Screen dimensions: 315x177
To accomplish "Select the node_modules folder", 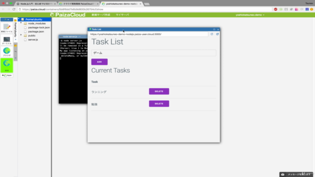I will point(37,24).
